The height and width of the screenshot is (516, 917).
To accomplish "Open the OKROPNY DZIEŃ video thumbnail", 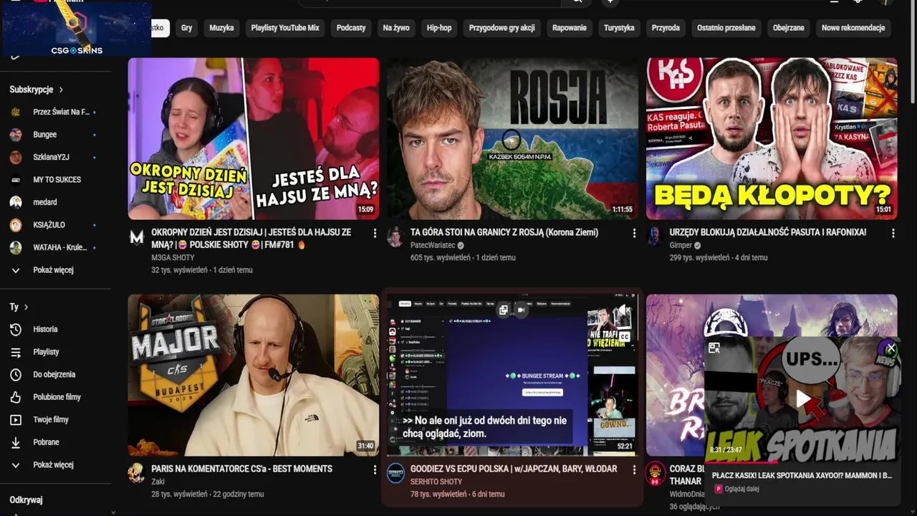I will click(x=254, y=138).
